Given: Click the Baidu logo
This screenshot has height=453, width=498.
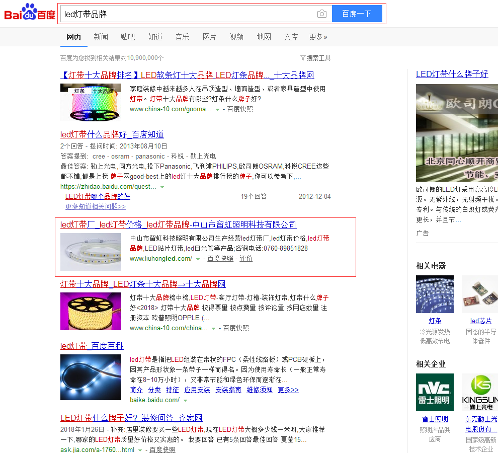Looking at the screenshot, I should pos(29,13).
